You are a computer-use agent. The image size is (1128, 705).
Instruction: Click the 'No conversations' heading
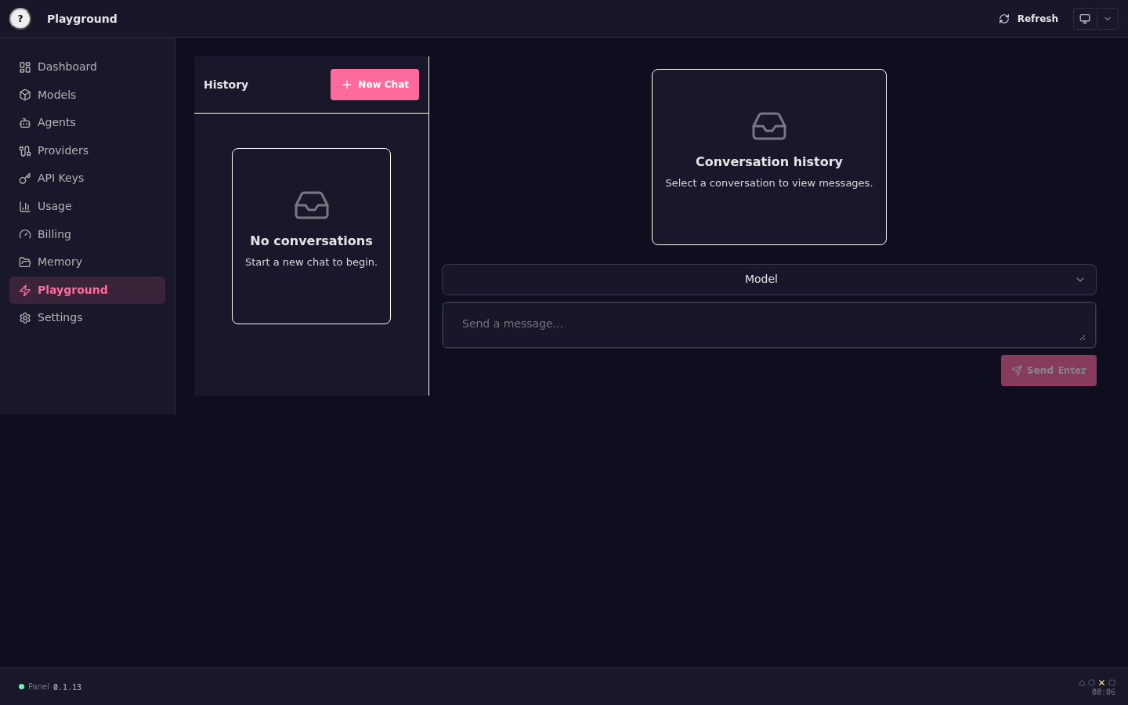[312, 241]
